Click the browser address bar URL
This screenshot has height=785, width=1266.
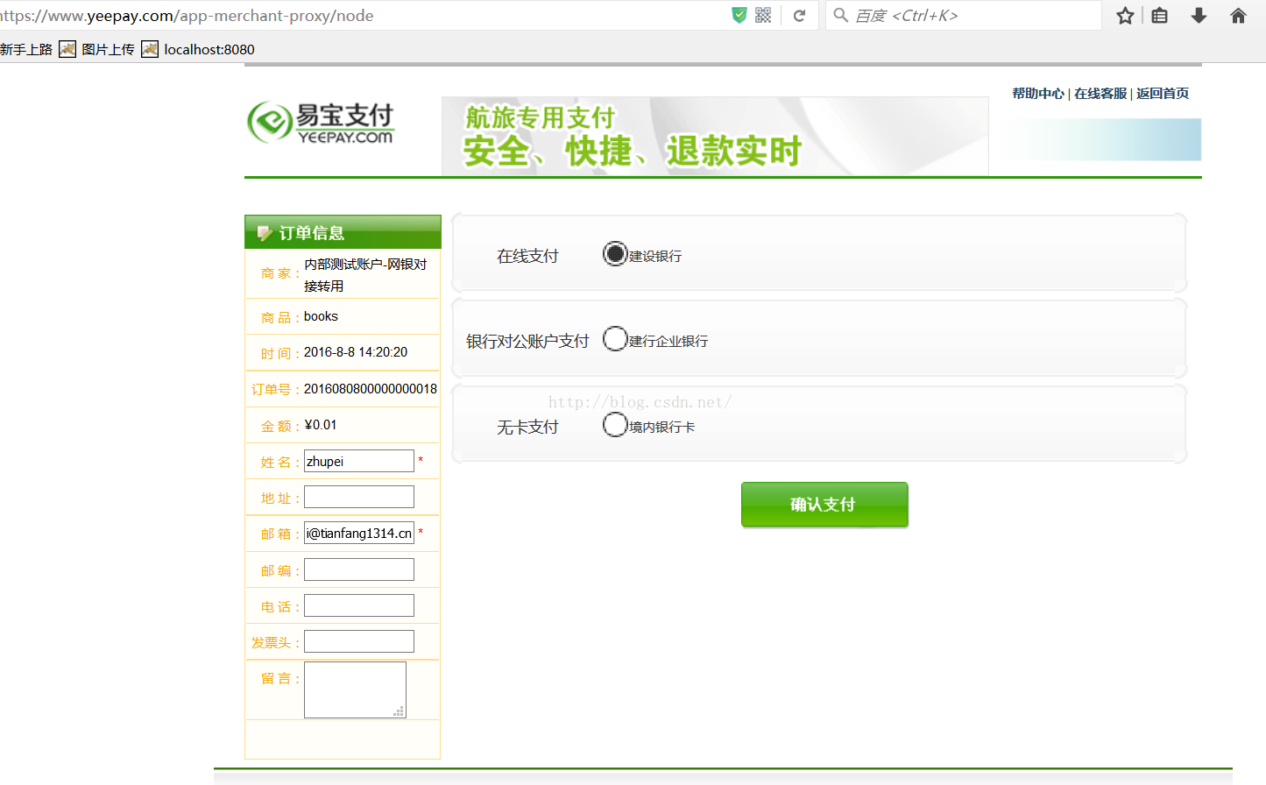tap(187, 15)
